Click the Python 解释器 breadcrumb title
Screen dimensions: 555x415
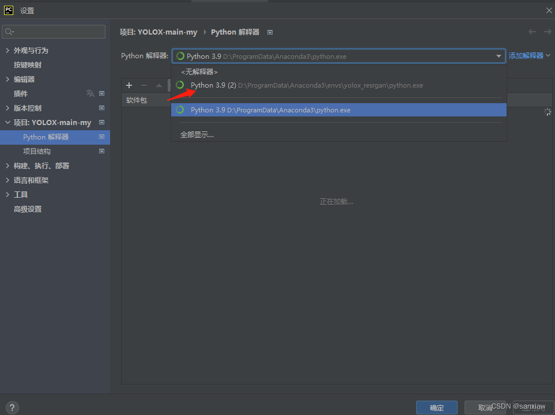[235, 32]
